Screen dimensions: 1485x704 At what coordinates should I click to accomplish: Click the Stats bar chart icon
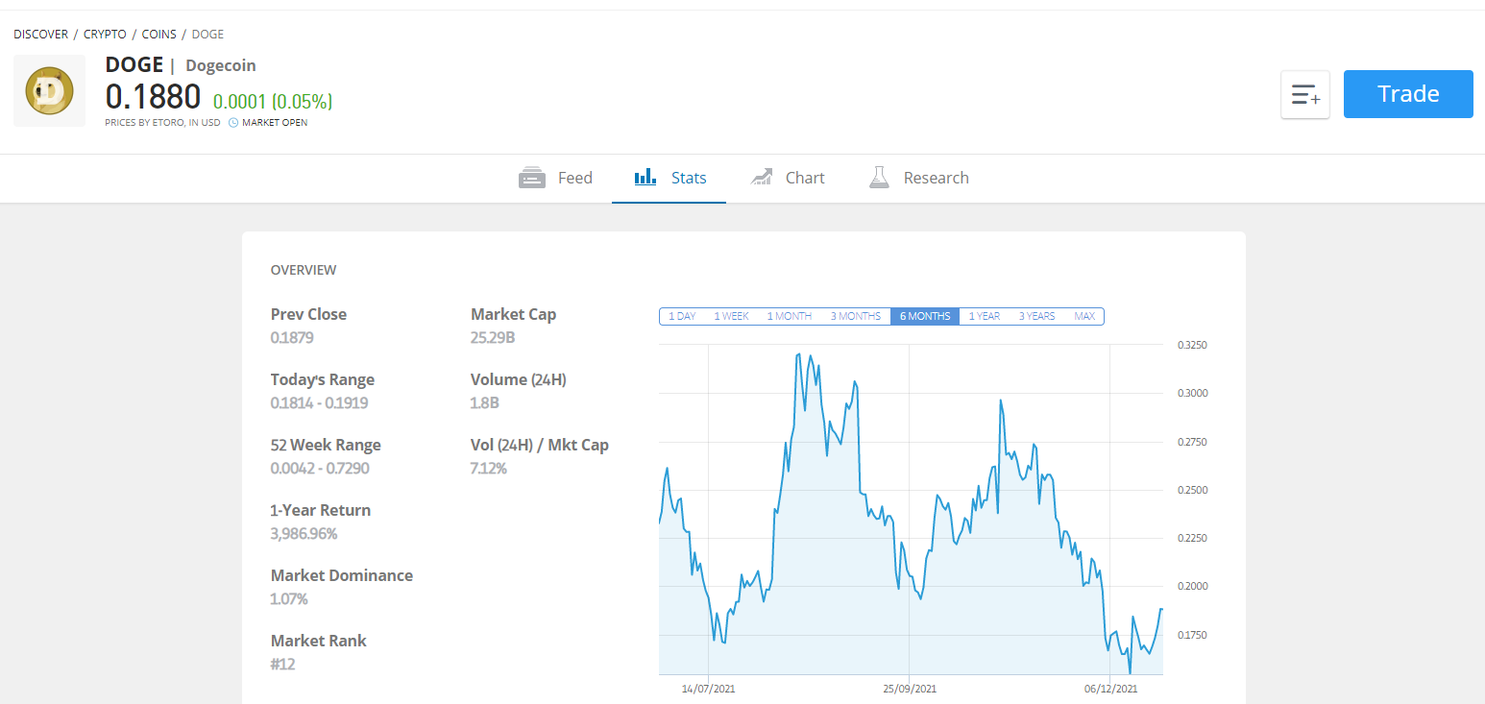(645, 177)
